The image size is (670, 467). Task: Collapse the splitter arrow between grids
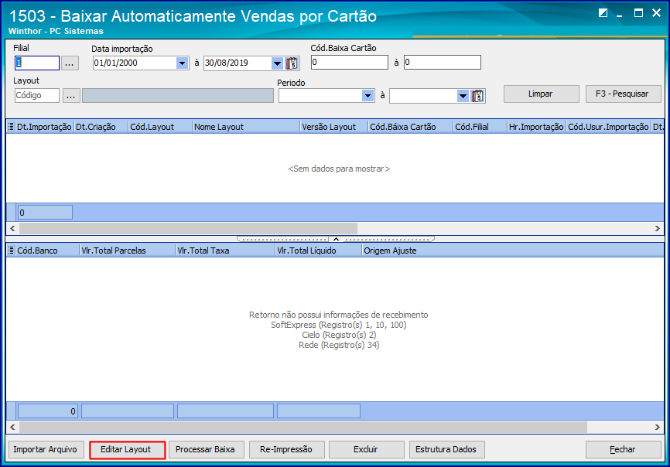click(336, 239)
